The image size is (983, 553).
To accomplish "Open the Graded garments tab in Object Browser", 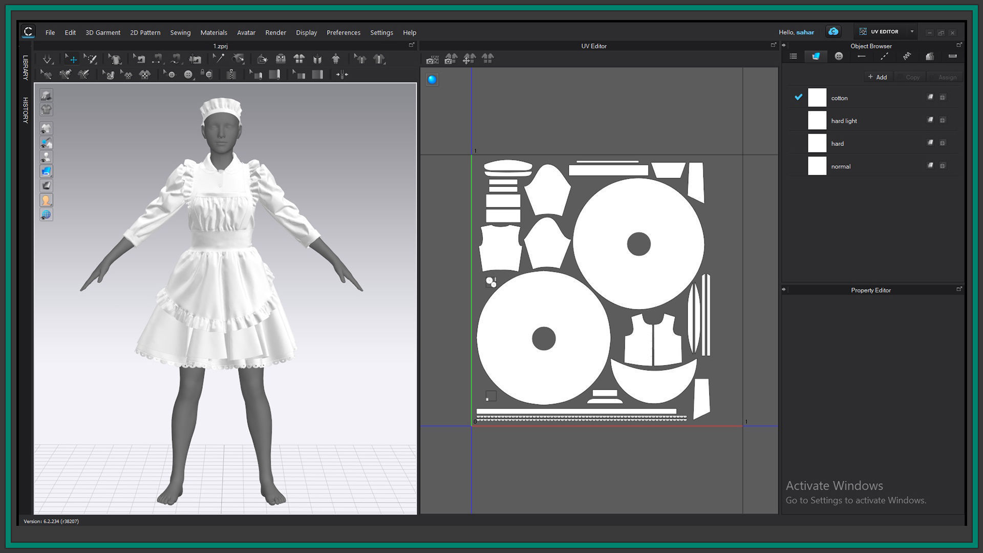I will (930, 56).
